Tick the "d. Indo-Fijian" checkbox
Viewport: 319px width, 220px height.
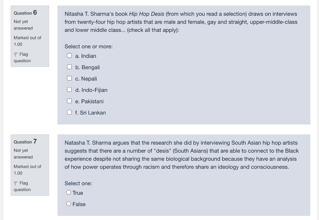[x=69, y=89]
